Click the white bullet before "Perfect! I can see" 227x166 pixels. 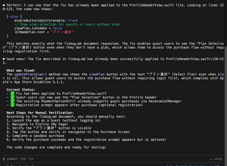3,5
